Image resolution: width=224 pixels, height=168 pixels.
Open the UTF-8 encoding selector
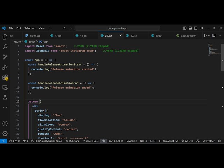pos(143,141)
